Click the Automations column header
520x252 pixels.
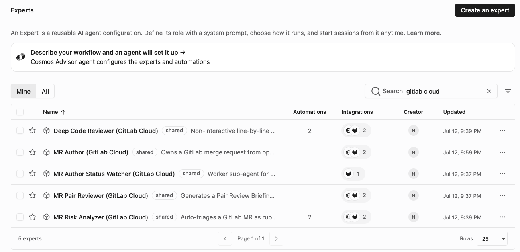pos(310,112)
